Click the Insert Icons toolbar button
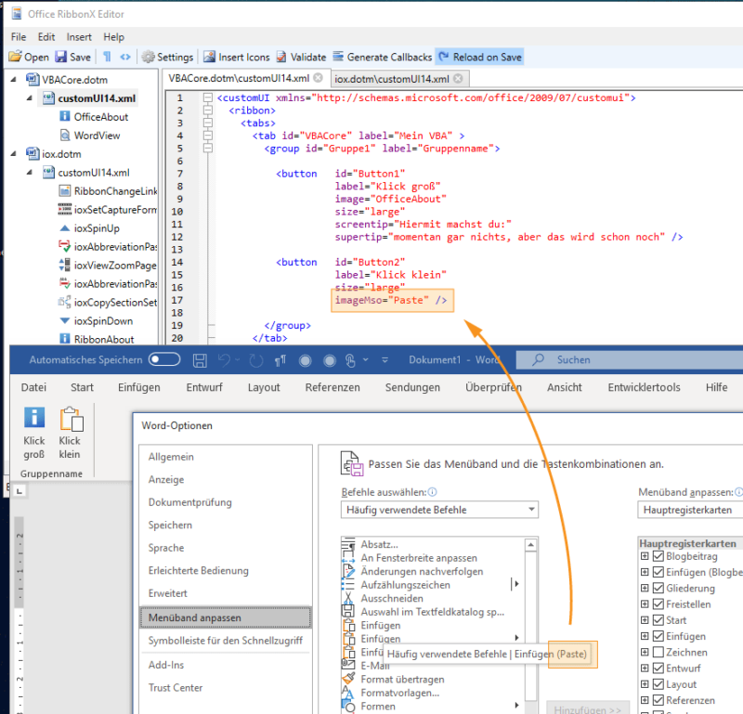This screenshot has height=714, width=743. point(210,57)
